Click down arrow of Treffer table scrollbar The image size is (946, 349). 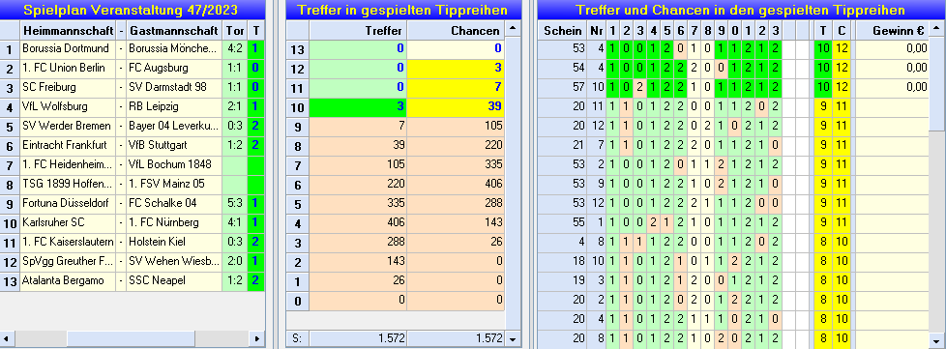513,338
